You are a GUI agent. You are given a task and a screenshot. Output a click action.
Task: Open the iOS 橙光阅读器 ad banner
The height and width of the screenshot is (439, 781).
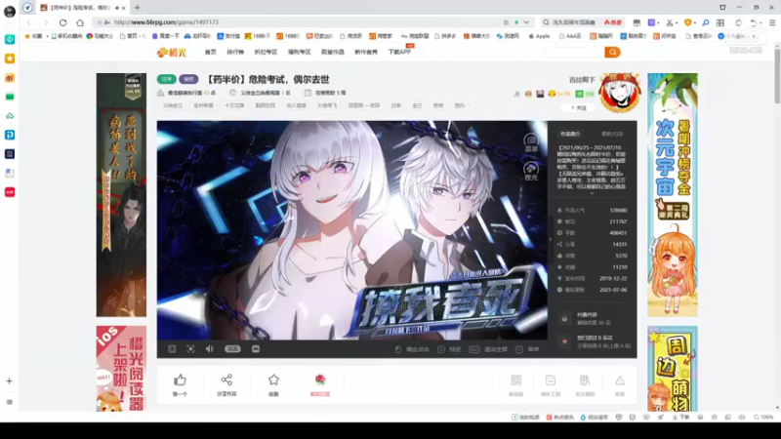[x=121, y=369]
